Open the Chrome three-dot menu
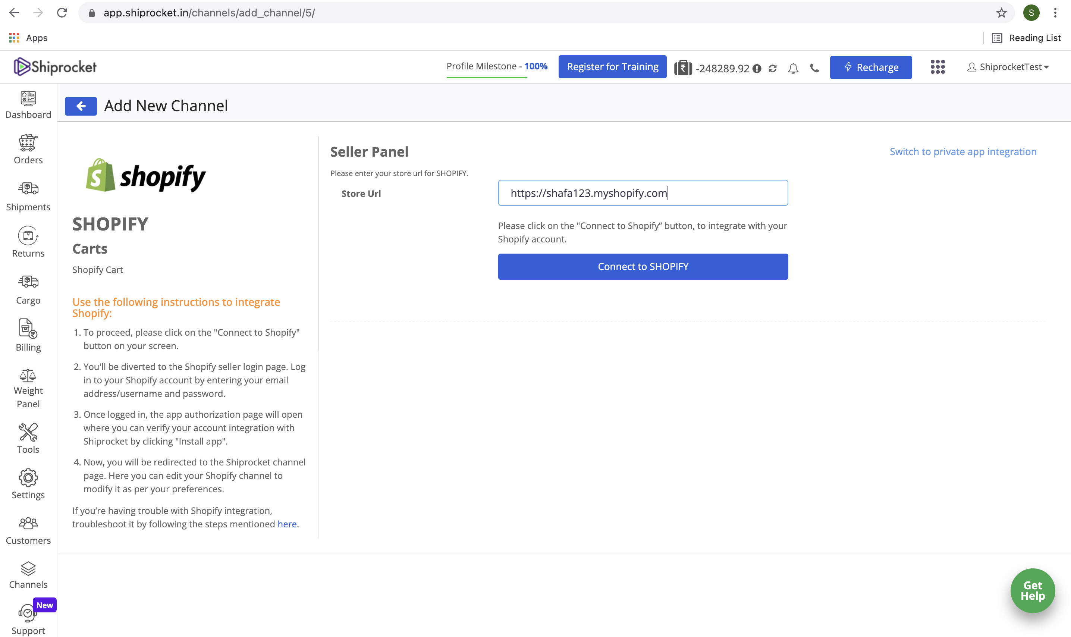The height and width of the screenshot is (637, 1071). pos(1055,12)
